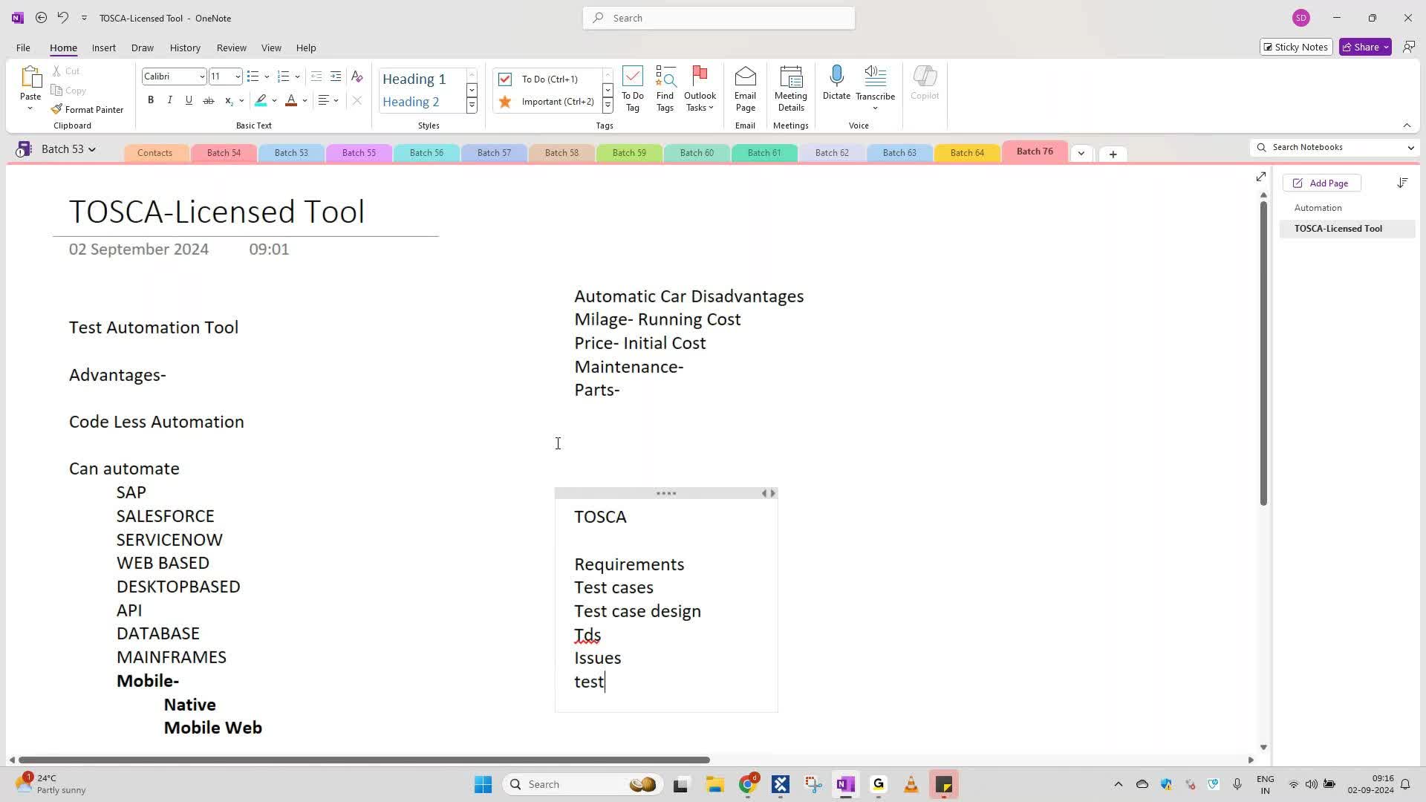Open the Batch 53 notebook dropdown
1426x802 pixels.
coord(68,149)
